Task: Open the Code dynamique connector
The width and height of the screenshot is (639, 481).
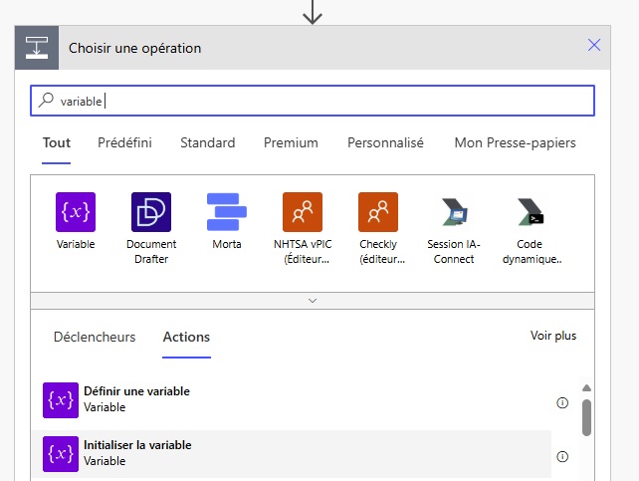Action: click(x=530, y=212)
